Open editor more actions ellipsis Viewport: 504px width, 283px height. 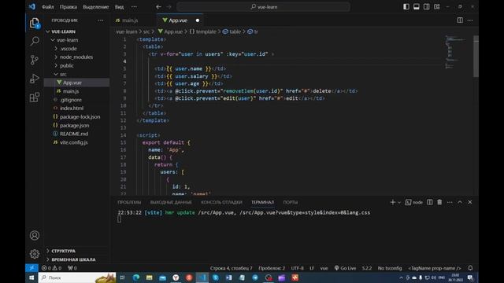coord(470,20)
